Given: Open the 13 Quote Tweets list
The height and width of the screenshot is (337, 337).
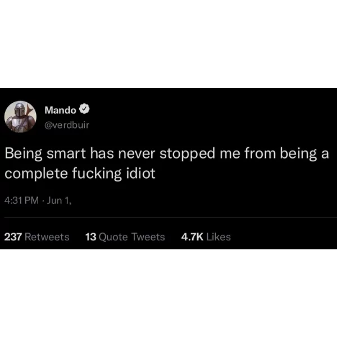Looking at the screenshot, I should click(125, 237).
